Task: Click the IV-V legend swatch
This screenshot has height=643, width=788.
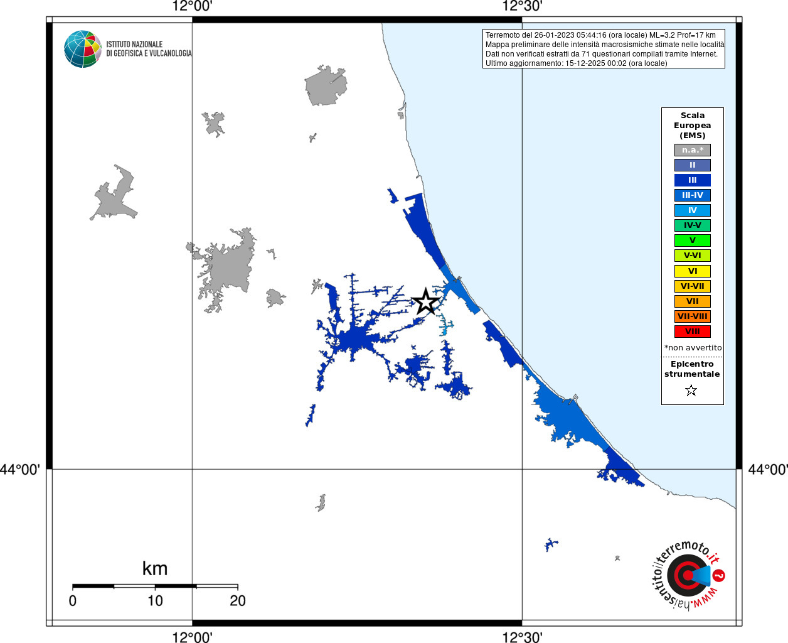Action: click(x=692, y=225)
